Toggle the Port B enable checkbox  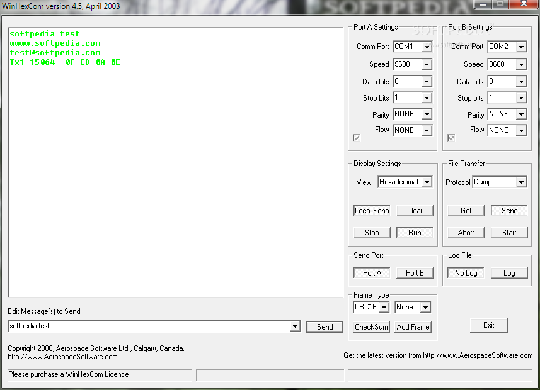click(451, 138)
